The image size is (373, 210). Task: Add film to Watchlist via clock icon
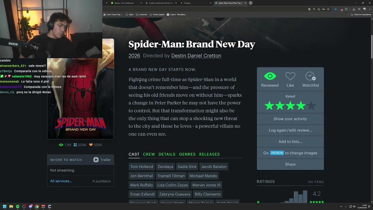(x=311, y=76)
